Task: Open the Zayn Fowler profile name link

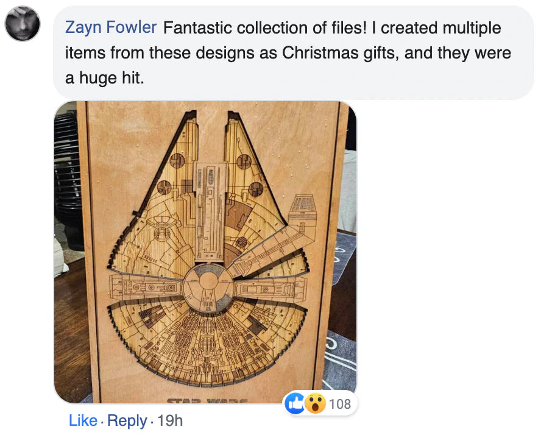Action: [x=111, y=28]
